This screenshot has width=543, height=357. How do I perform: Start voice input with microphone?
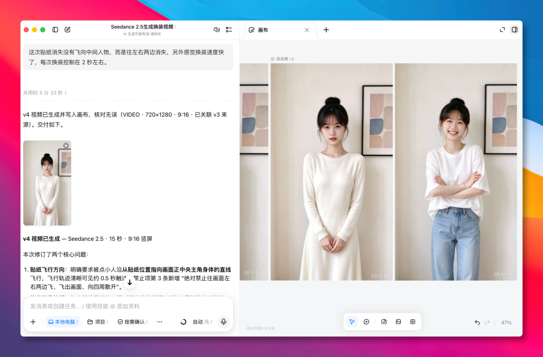pos(224,322)
